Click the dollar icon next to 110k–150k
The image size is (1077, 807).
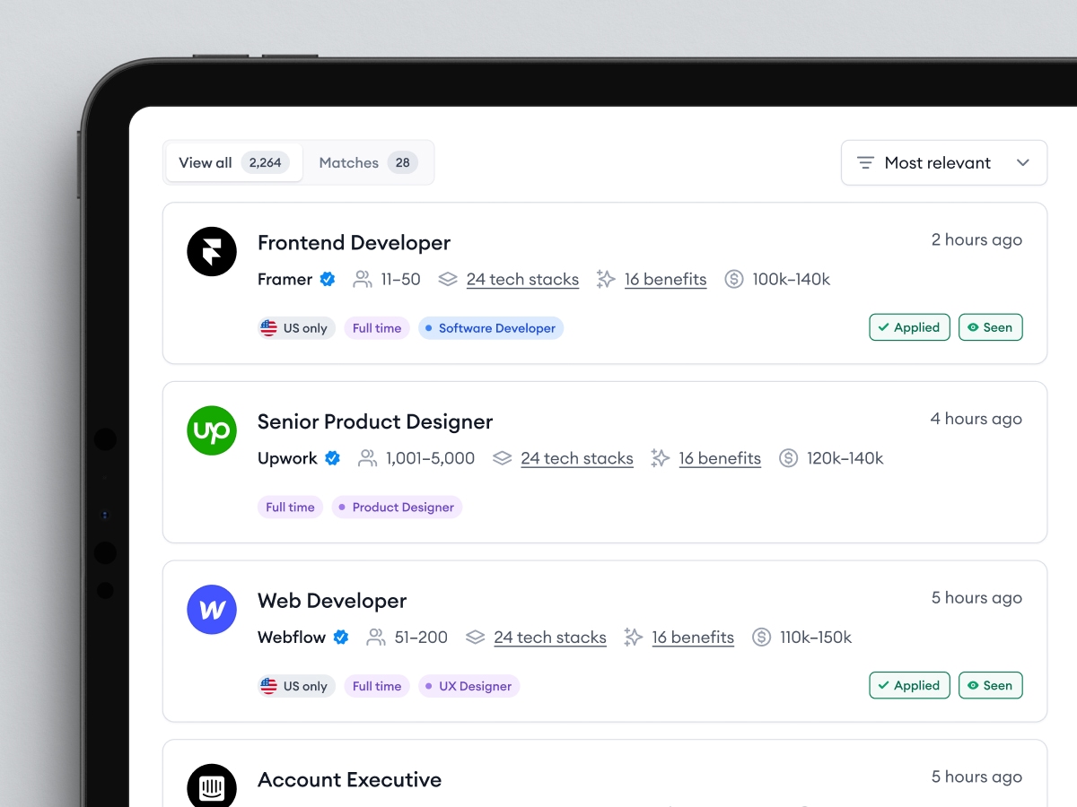pos(762,638)
